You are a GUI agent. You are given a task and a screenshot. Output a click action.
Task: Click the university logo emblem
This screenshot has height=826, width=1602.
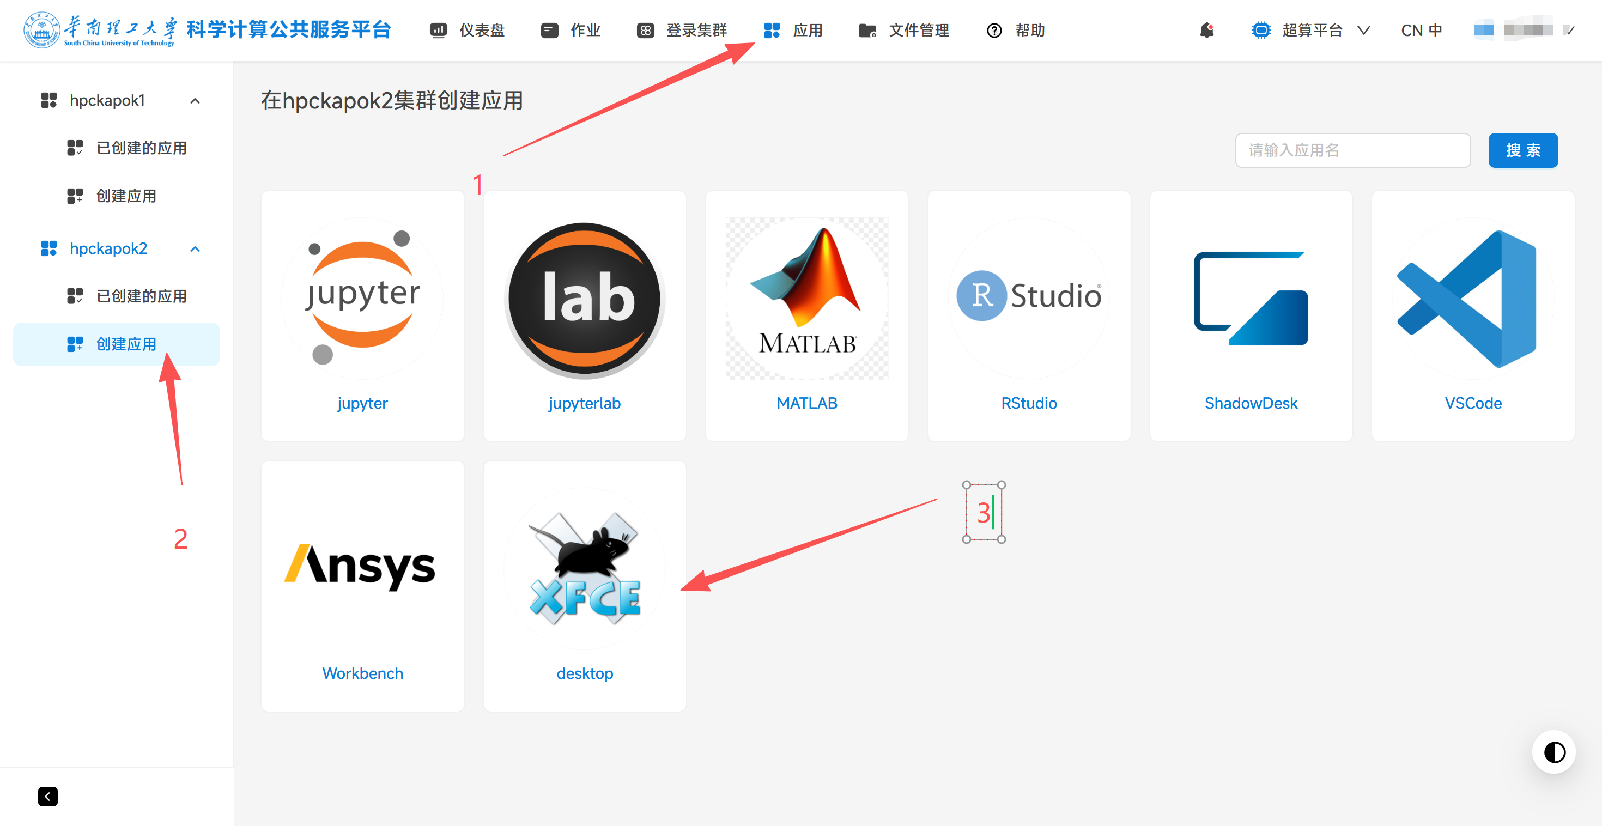pos(41,29)
